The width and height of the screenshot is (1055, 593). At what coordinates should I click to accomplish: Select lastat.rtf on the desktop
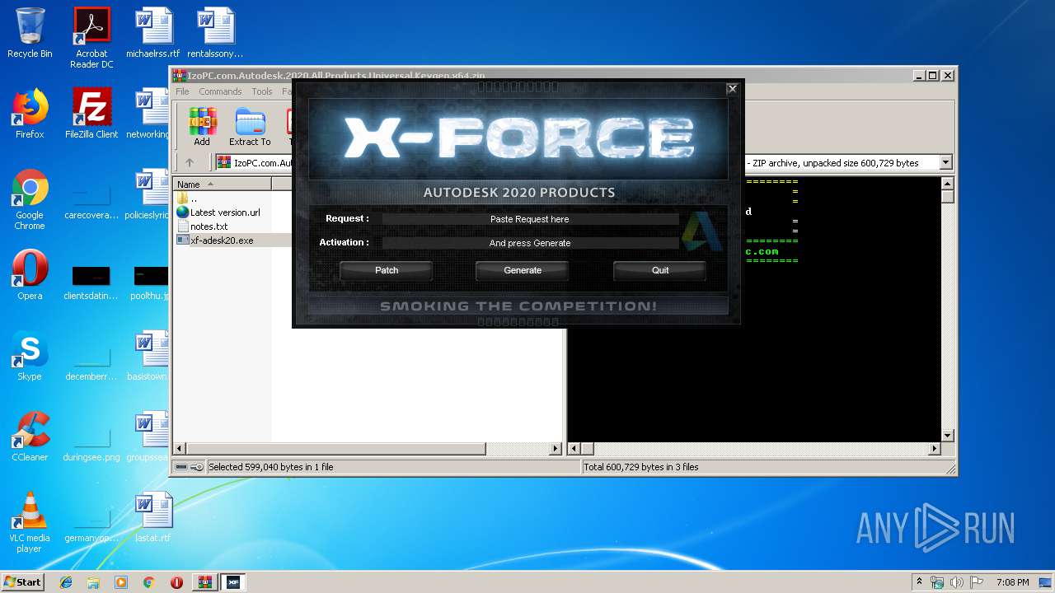(x=153, y=517)
